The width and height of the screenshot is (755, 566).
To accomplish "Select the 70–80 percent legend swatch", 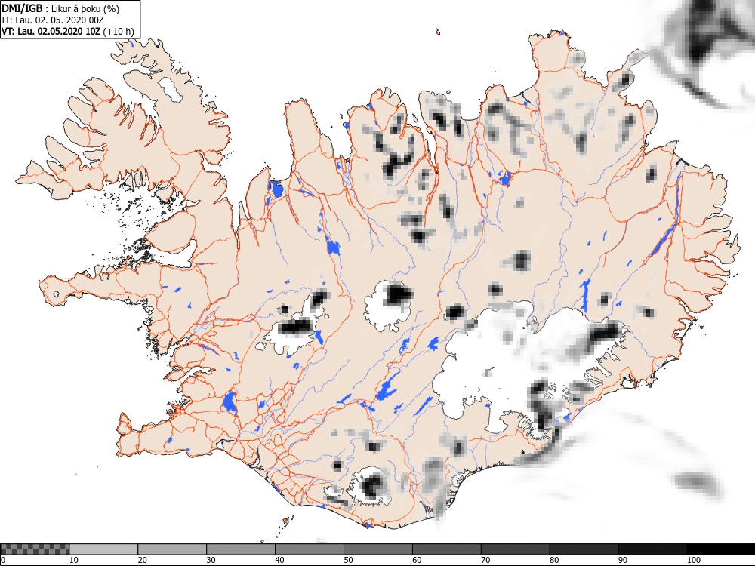I will click(515, 549).
